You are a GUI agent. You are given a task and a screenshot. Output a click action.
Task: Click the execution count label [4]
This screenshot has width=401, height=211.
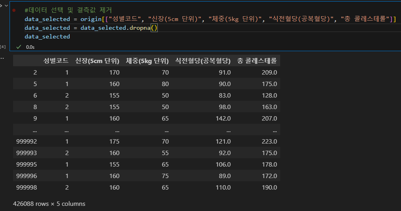pos(3,47)
